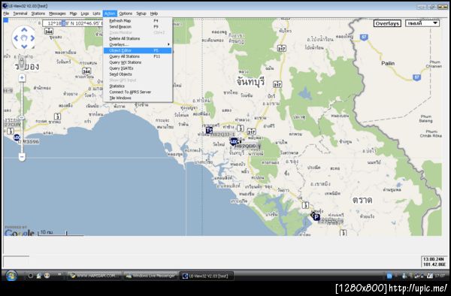Expand the Overlays... submenu
The image size is (451, 296).
[138, 44]
